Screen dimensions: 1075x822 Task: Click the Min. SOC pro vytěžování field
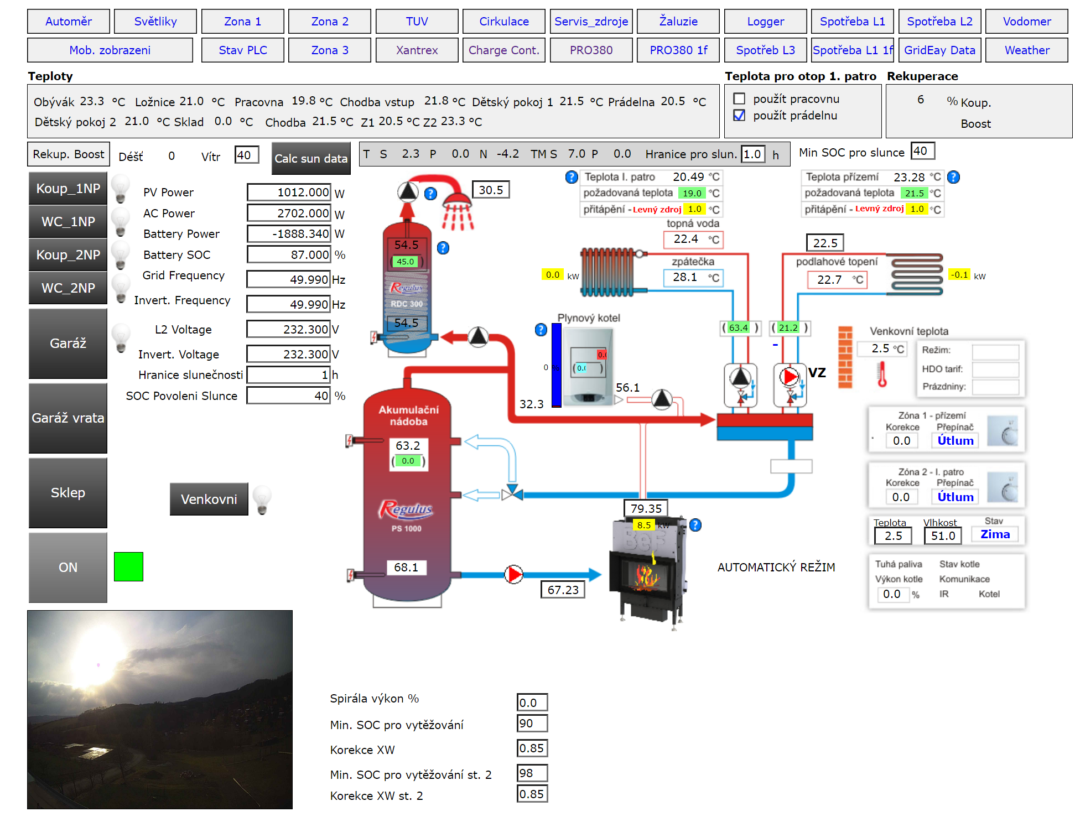click(x=532, y=724)
